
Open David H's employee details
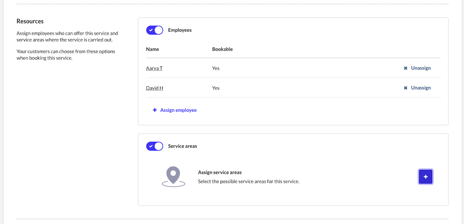point(154,88)
